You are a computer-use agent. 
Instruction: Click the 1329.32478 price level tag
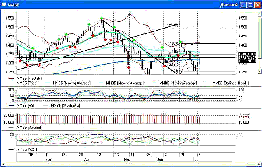tap(247, 57)
